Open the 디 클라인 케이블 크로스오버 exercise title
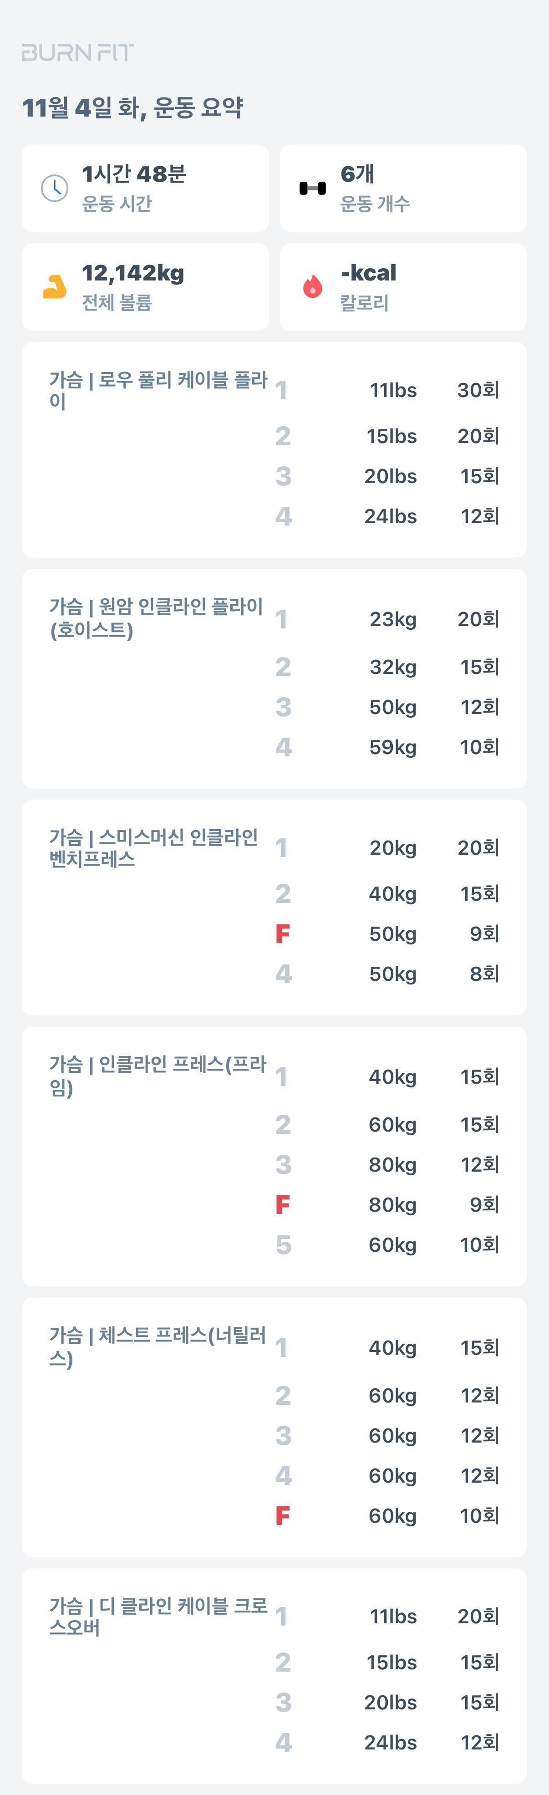Screen dimensions: 549x1795 [158, 1617]
